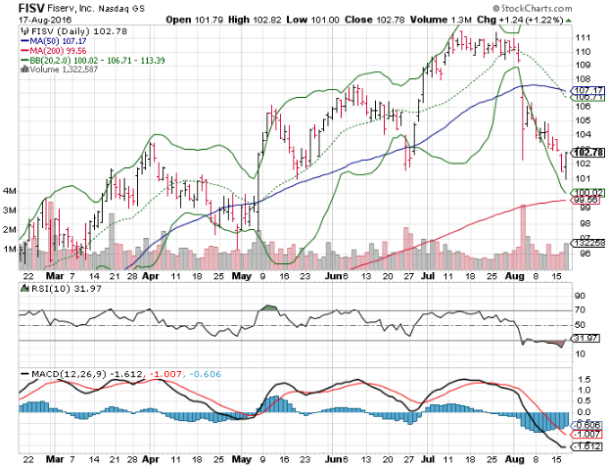Click the 'Volume 1.3M' header value

point(441,20)
